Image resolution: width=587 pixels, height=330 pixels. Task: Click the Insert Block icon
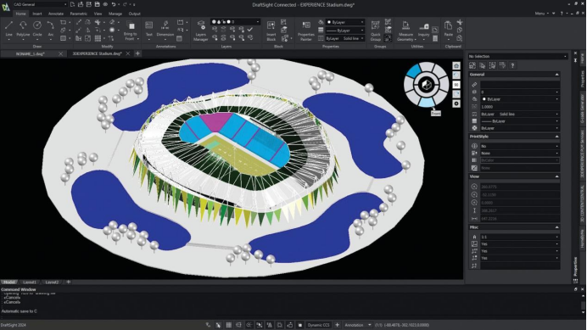click(271, 31)
